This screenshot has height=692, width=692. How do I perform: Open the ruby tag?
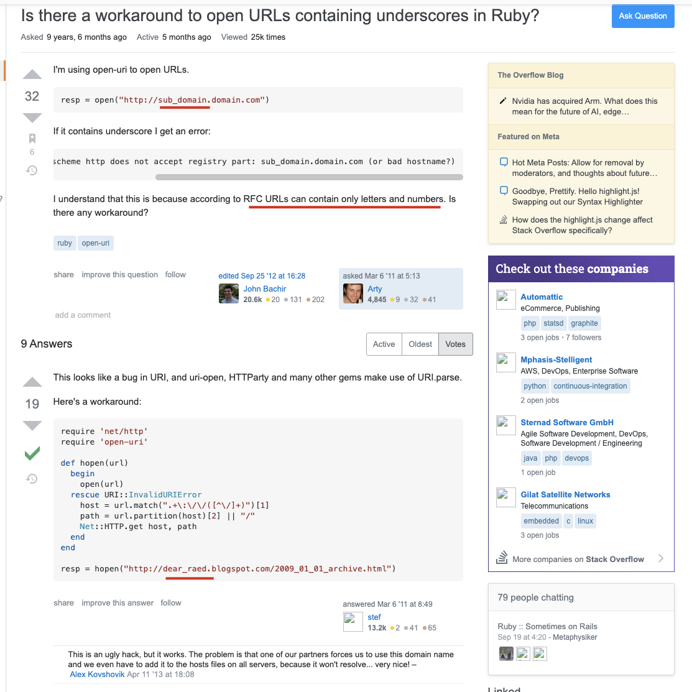point(65,243)
